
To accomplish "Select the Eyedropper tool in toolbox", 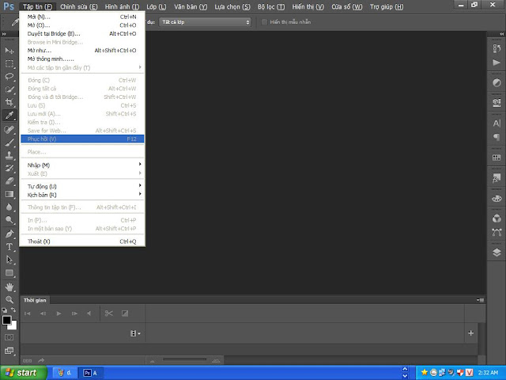I will tap(9, 116).
